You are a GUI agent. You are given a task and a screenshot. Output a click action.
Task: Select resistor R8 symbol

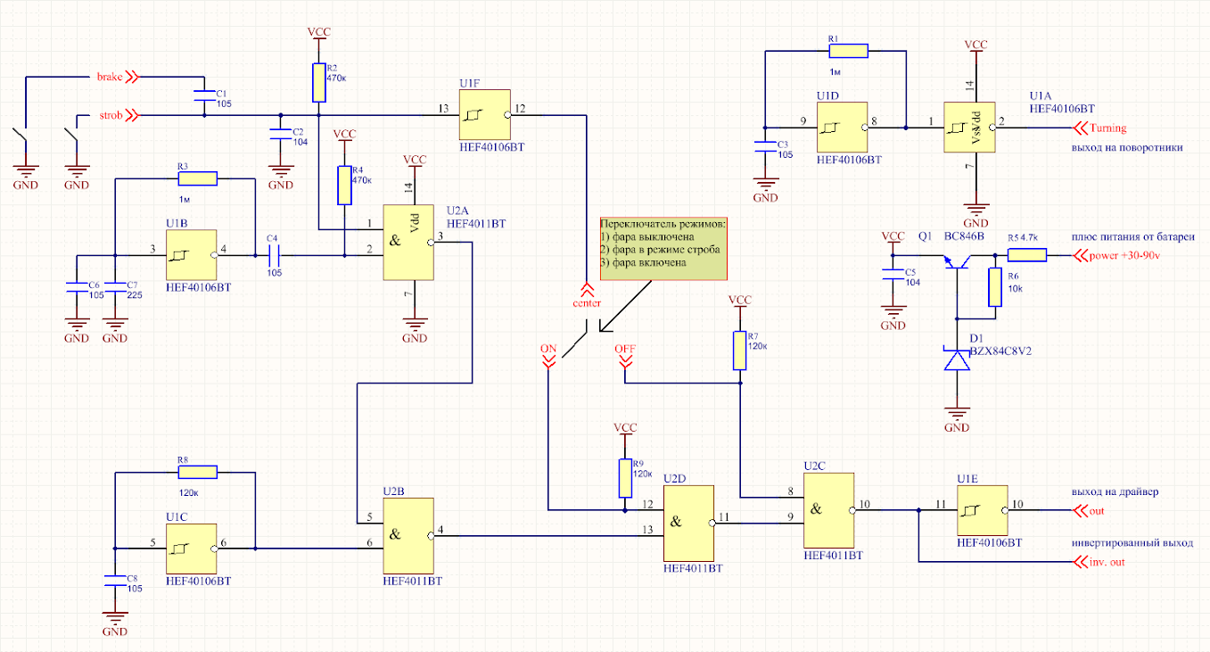coord(198,472)
